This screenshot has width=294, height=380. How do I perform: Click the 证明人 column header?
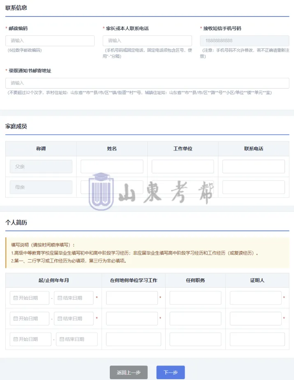(x=257, y=280)
